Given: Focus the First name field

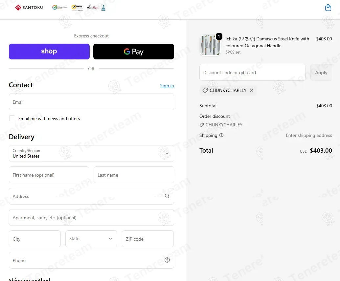Looking at the screenshot, I should tap(49, 175).
